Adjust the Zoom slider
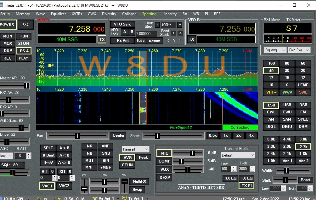Image resolution: width=316 pixels, height=200 pixels. tap(173, 136)
